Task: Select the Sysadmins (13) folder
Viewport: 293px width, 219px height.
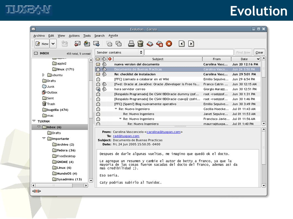Action: coord(67,179)
